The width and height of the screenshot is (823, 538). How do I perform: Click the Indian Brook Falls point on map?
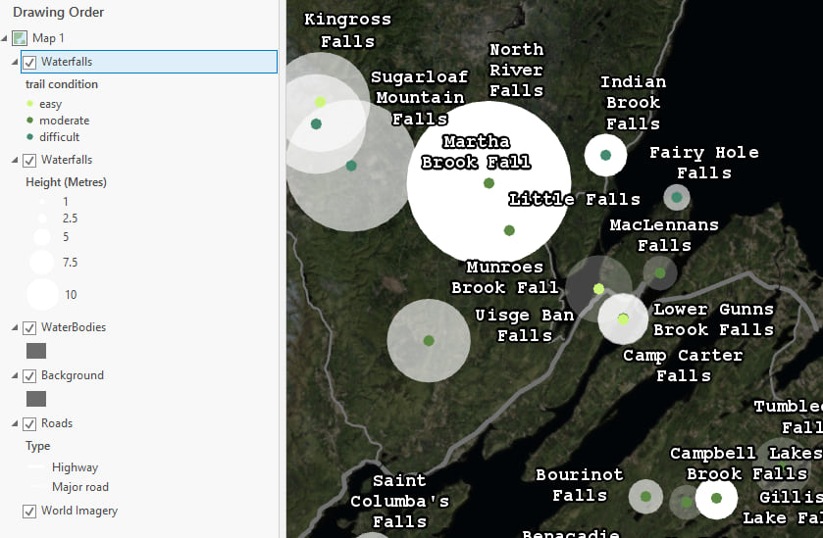point(605,155)
